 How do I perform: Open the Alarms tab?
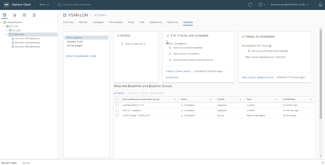tap(26, 163)
